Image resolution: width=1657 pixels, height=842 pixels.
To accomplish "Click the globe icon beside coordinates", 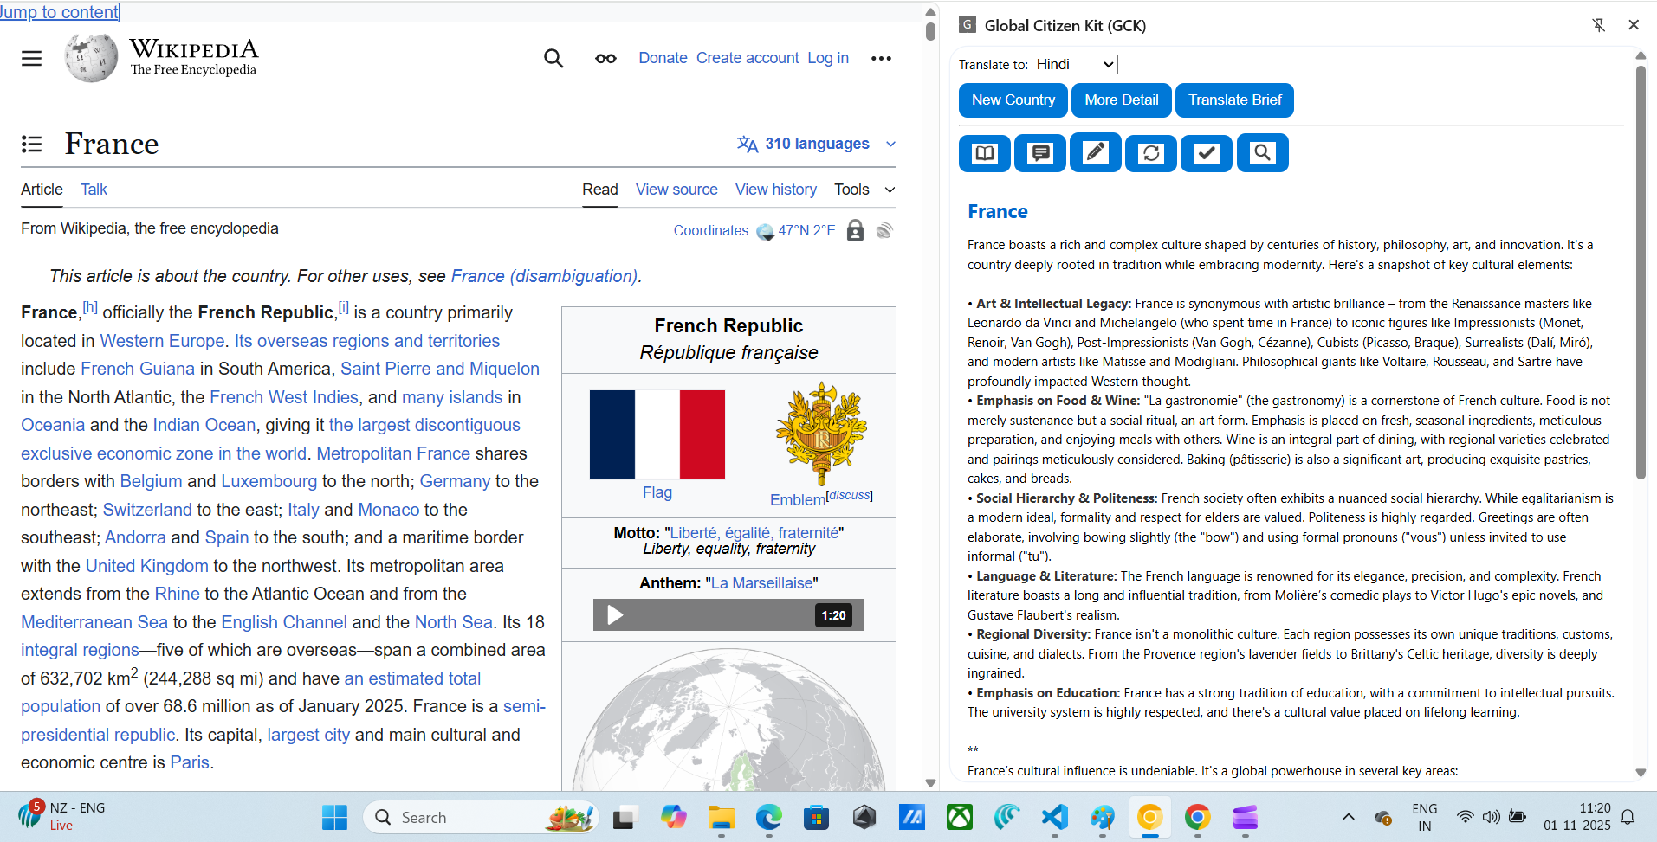I will 766,231.
